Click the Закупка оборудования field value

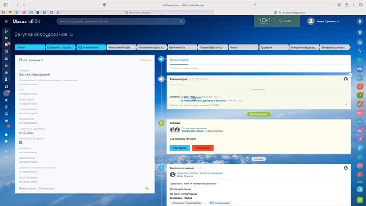click(x=34, y=74)
